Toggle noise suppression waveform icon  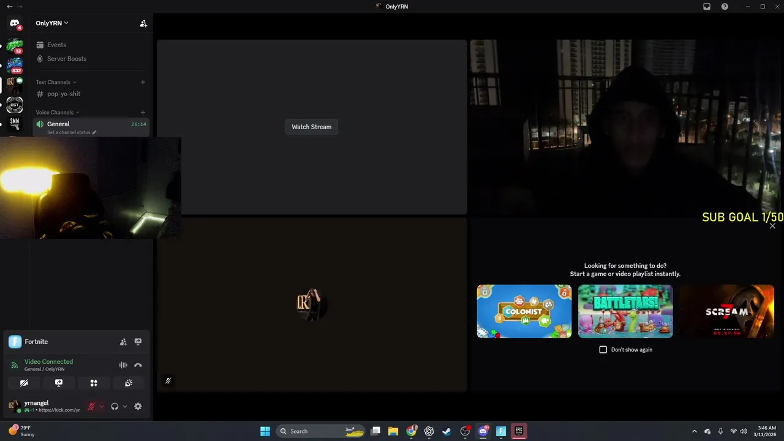(x=123, y=365)
